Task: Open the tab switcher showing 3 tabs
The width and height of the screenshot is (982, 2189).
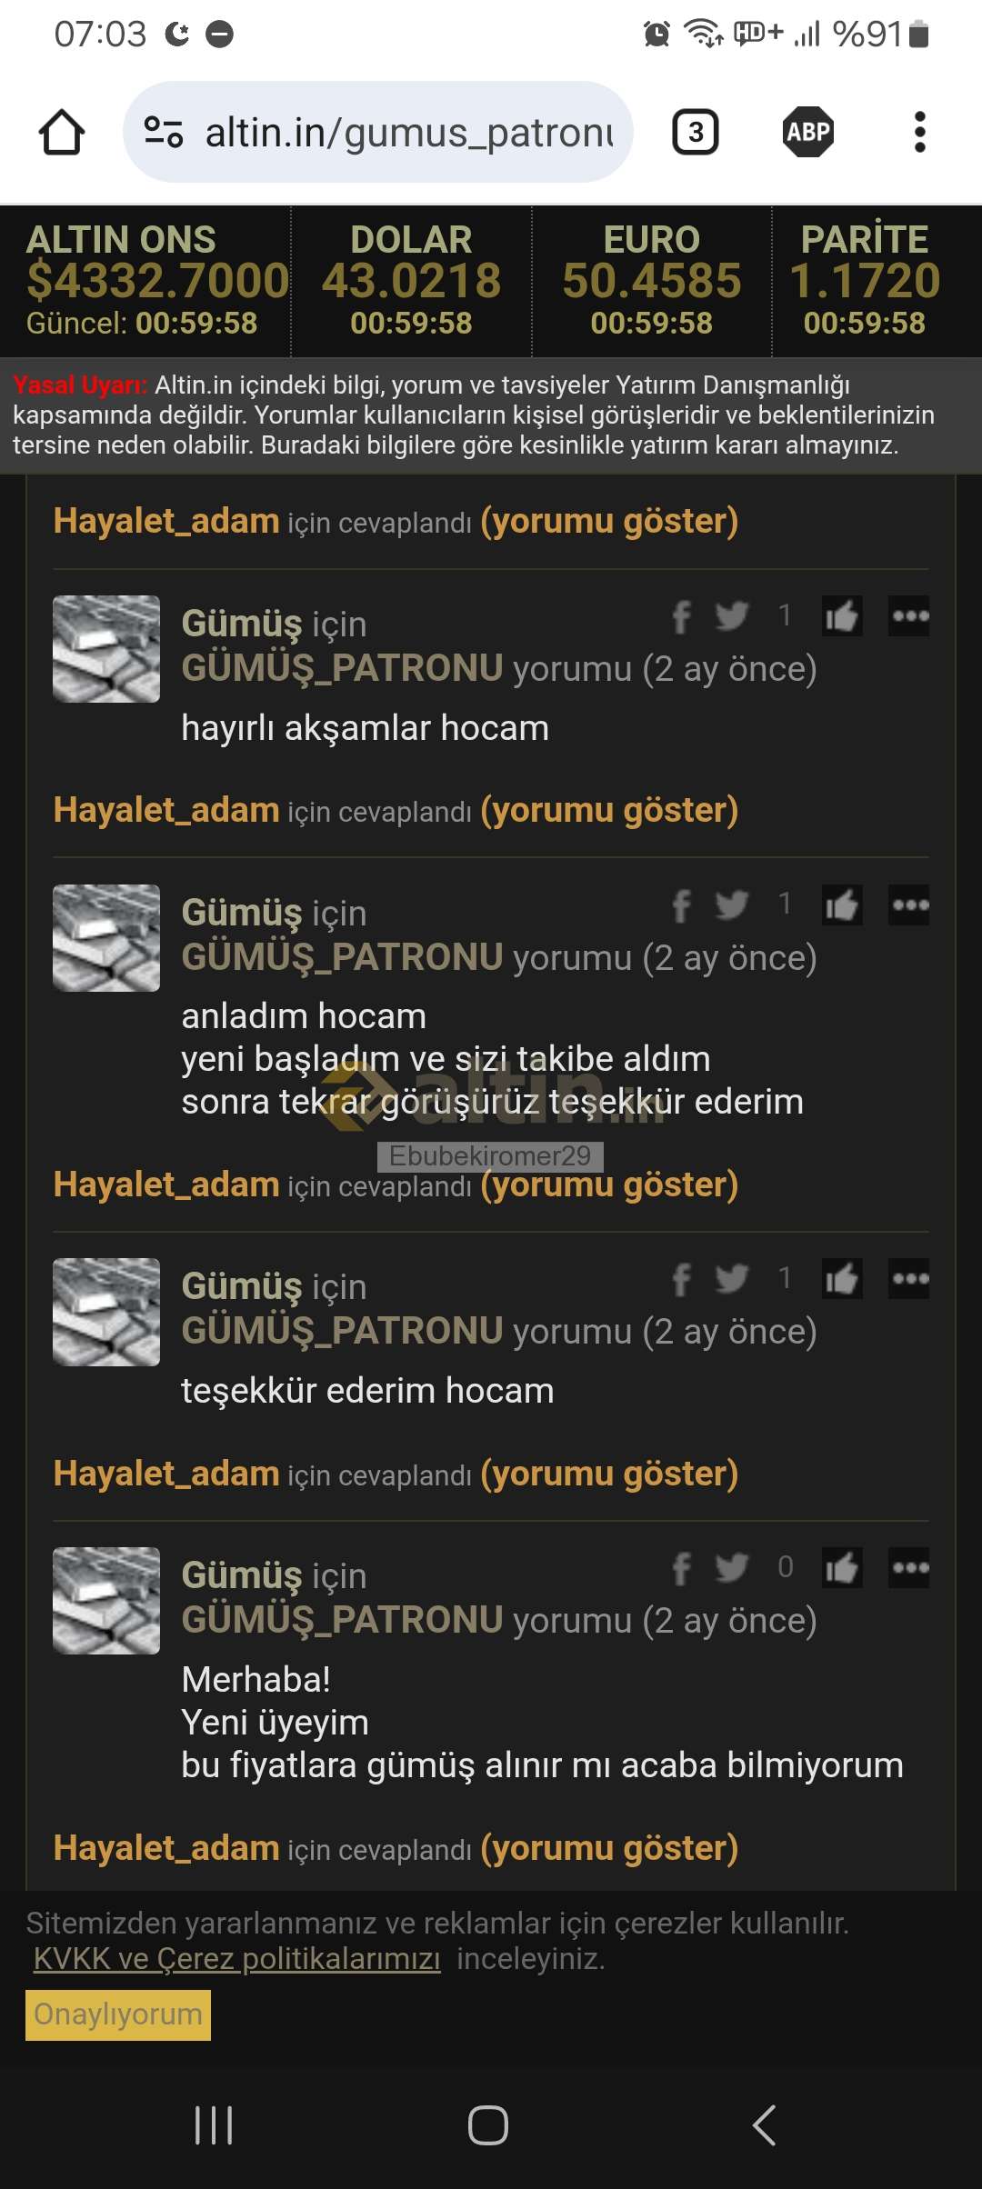Action: 696,133
